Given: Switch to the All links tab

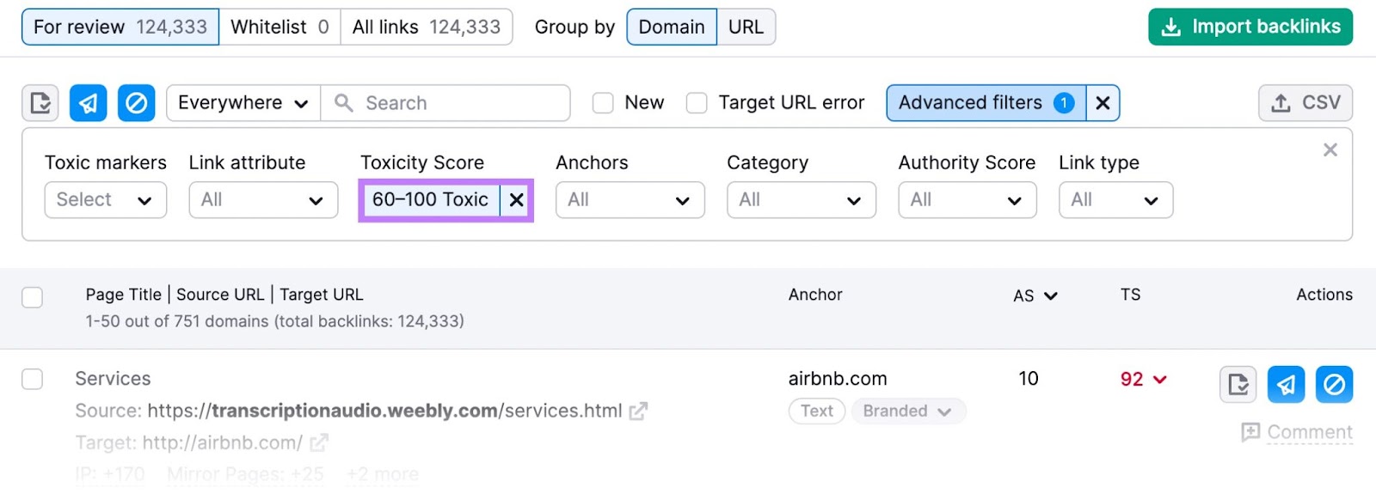Looking at the screenshot, I should 426,27.
